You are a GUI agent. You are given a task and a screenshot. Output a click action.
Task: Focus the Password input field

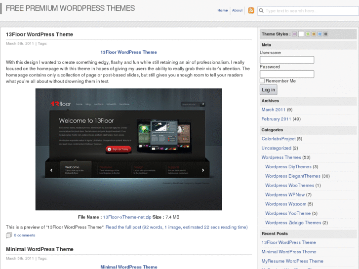[287, 74]
